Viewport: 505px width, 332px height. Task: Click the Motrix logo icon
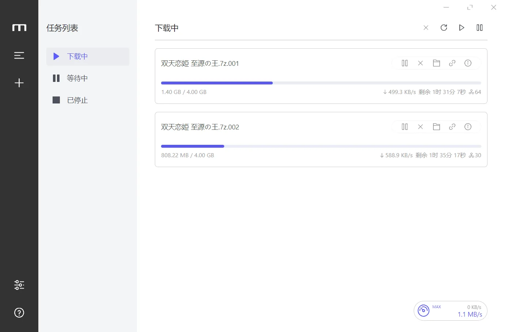(19, 28)
